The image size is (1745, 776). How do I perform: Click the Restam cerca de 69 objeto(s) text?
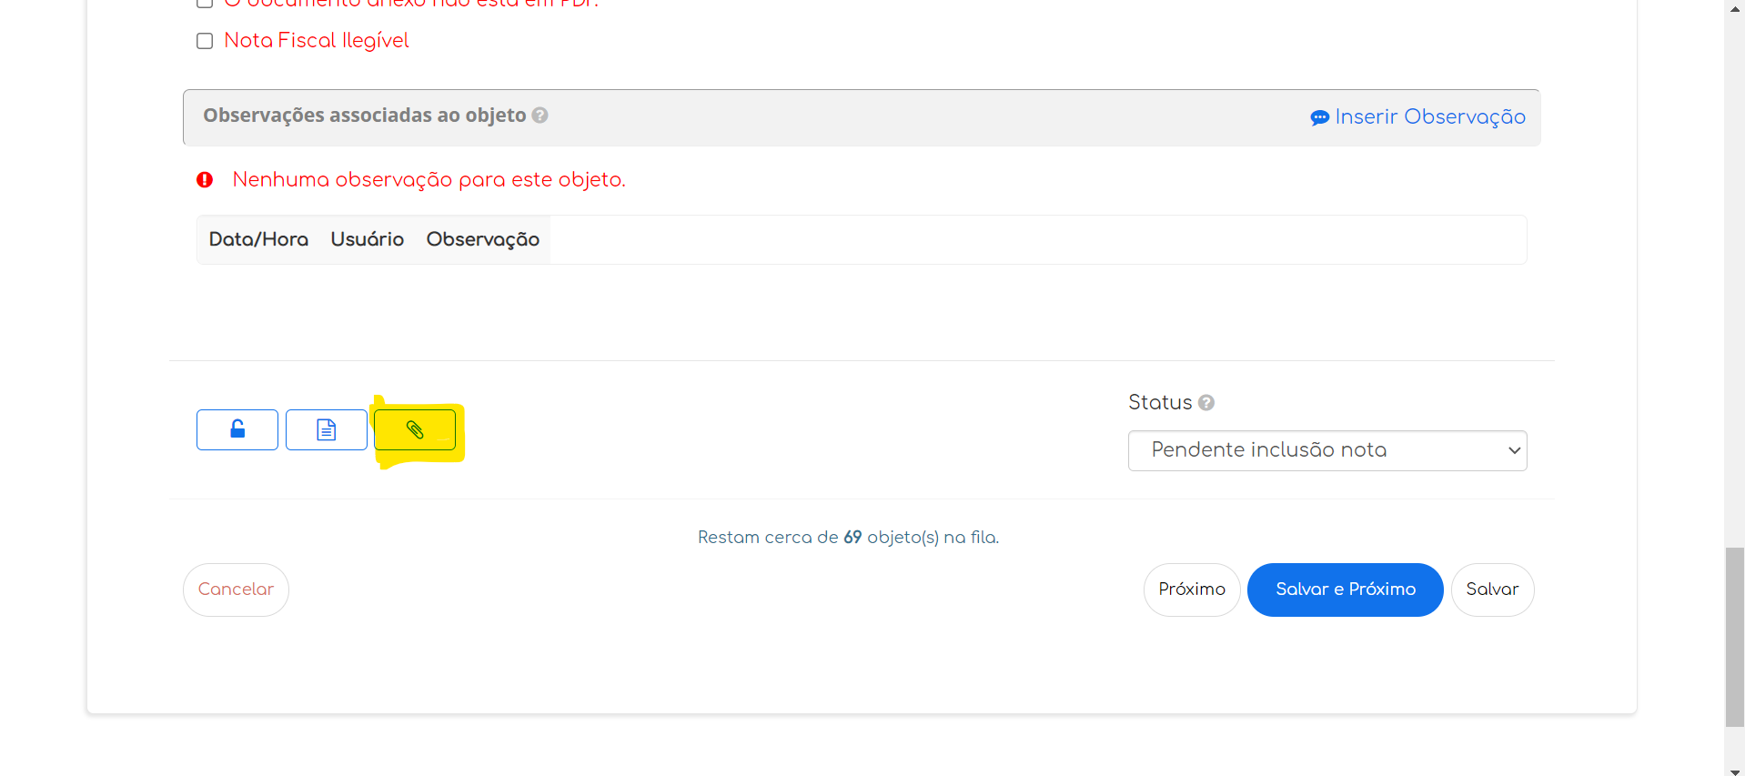(848, 538)
